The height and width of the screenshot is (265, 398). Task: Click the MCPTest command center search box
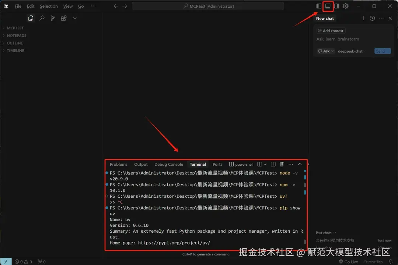coord(208,6)
